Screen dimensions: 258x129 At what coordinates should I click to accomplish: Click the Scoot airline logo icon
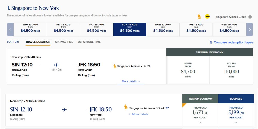207,16
